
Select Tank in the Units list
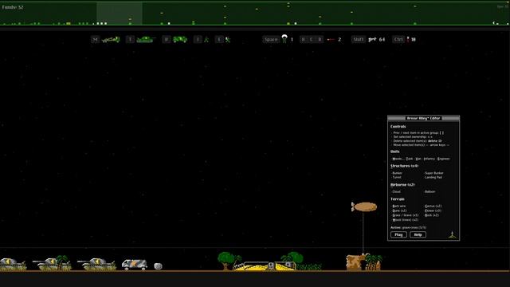click(409, 159)
